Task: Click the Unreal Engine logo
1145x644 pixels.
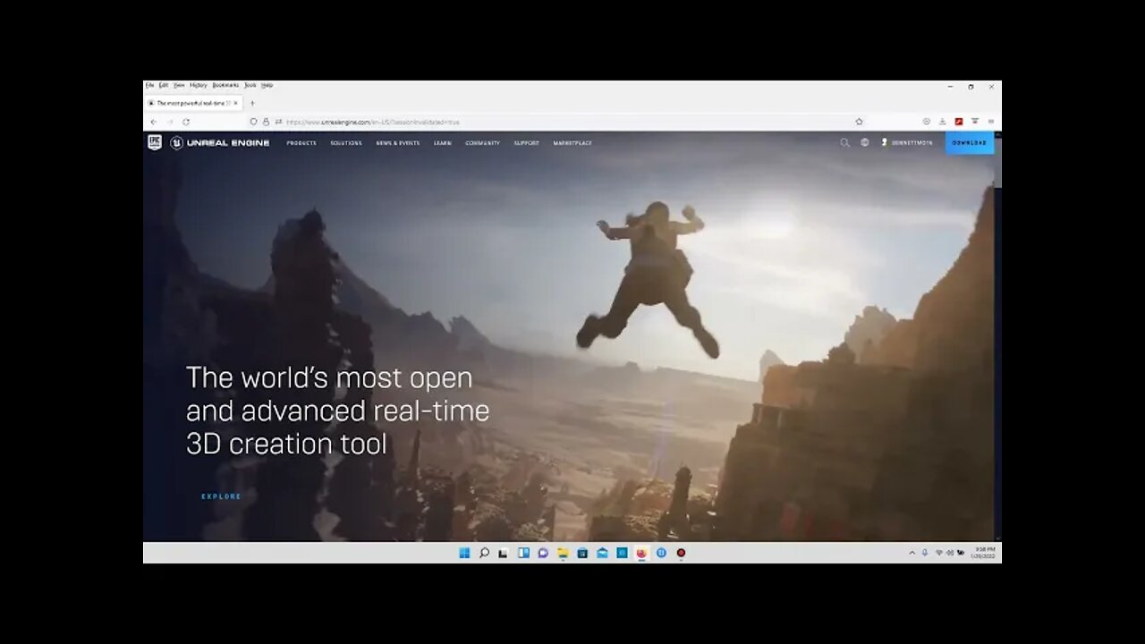Action: pos(220,143)
